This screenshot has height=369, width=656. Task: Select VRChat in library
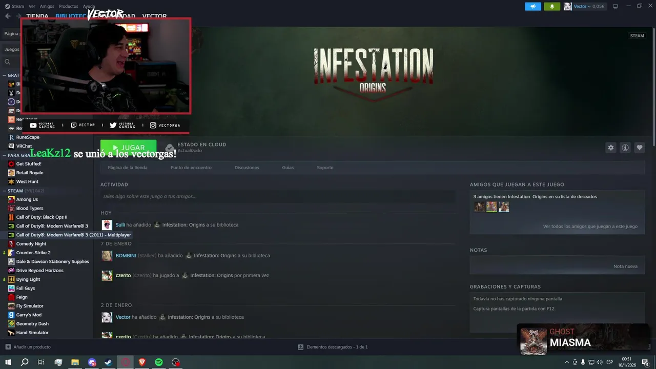[24, 146]
